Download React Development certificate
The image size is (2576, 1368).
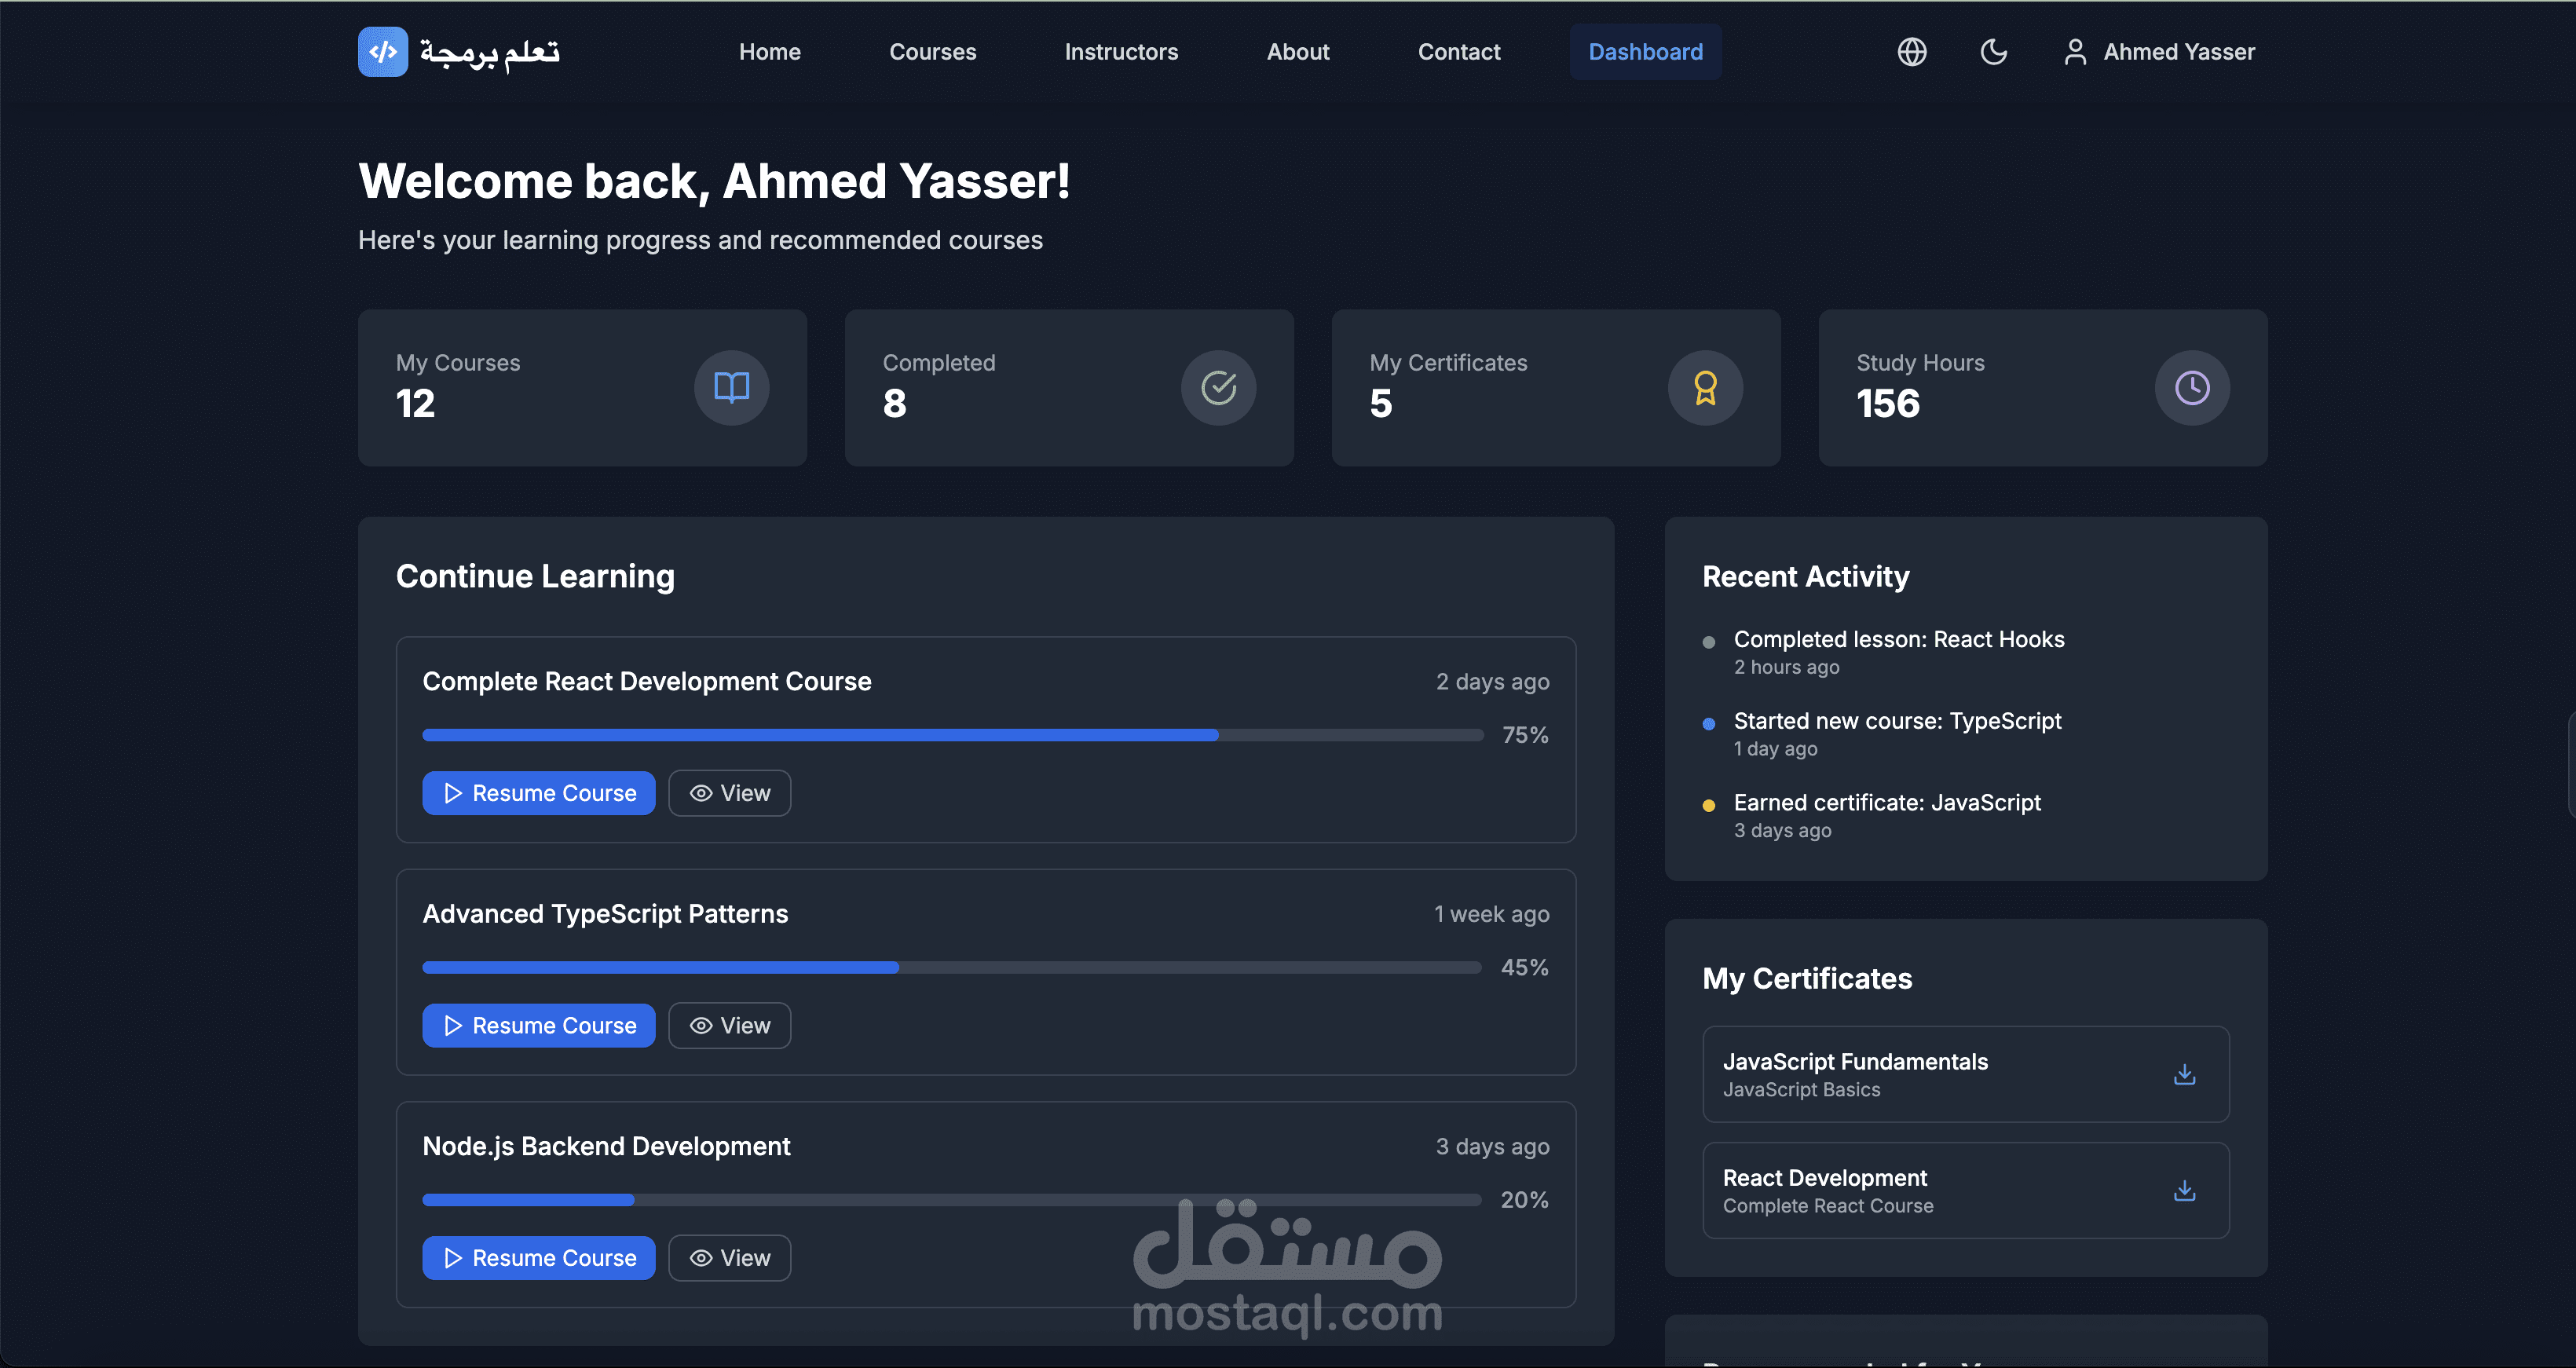(2184, 1190)
